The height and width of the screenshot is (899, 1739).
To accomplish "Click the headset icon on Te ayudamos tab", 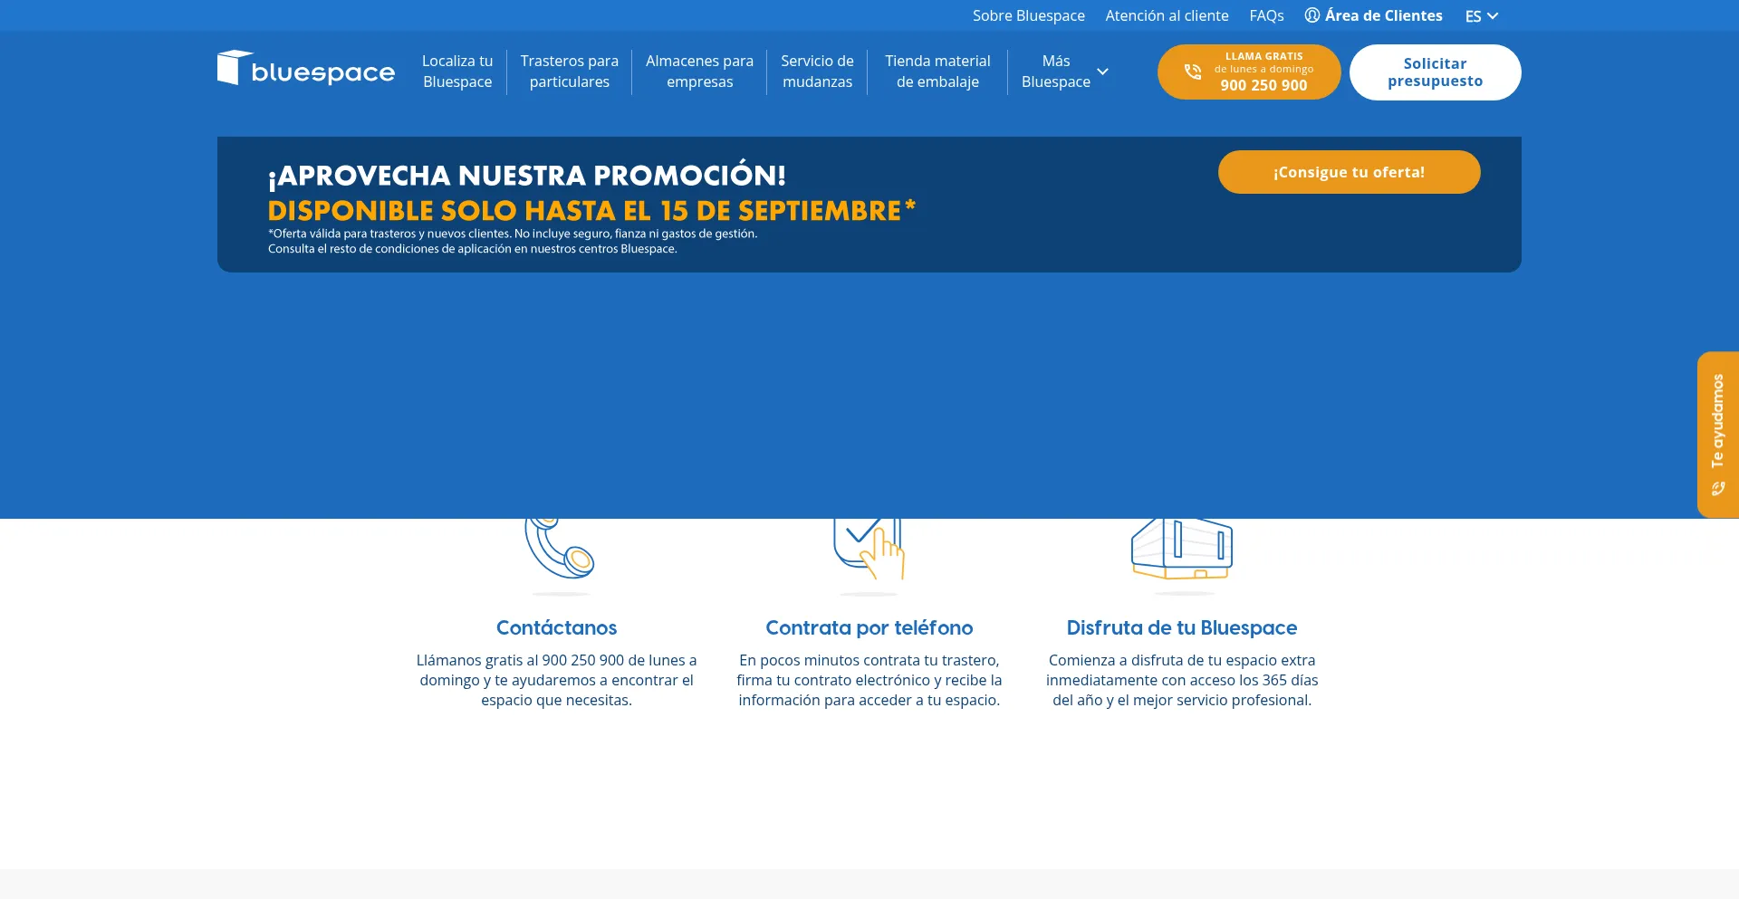I will (1717, 489).
